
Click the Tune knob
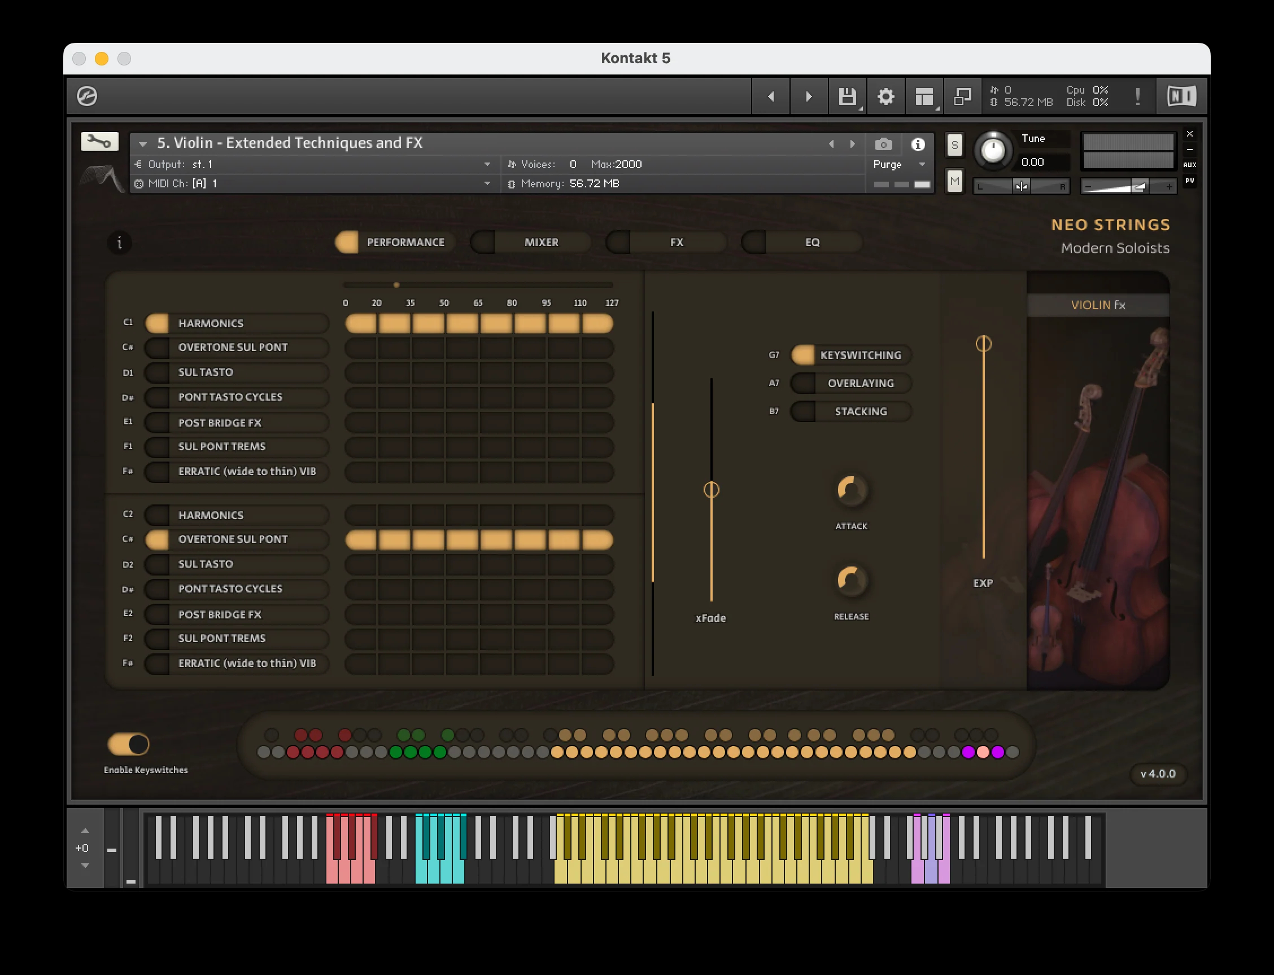click(x=993, y=150)
